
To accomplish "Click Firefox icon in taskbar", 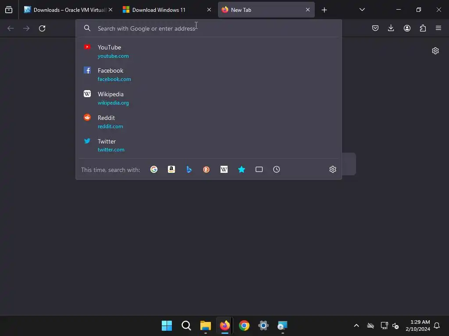I will (x=225, y=325).
